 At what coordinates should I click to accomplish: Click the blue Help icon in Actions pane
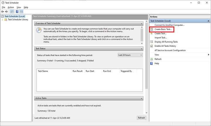pos(152,63)
